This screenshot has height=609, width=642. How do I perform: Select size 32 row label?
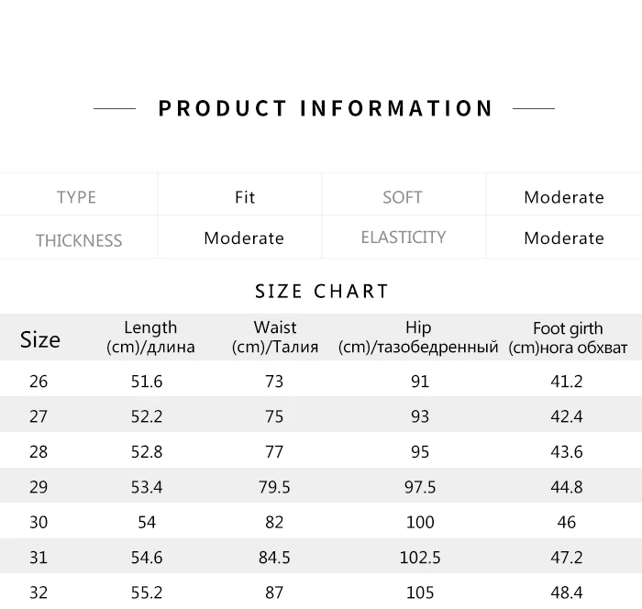[39, 592]
